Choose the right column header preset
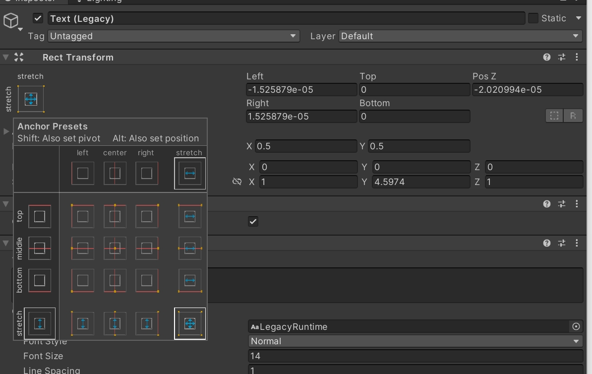This screenshot has height=374, width=592. [x=147, y=174]
